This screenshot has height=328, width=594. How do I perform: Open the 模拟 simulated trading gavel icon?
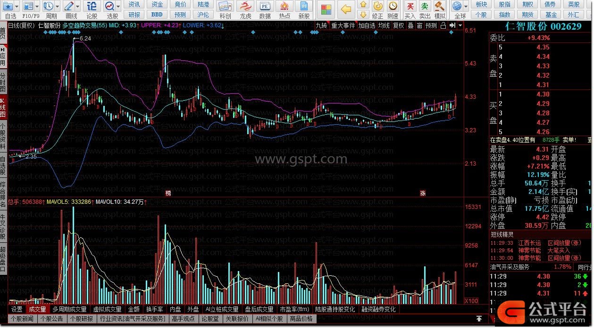pos(440,6)
